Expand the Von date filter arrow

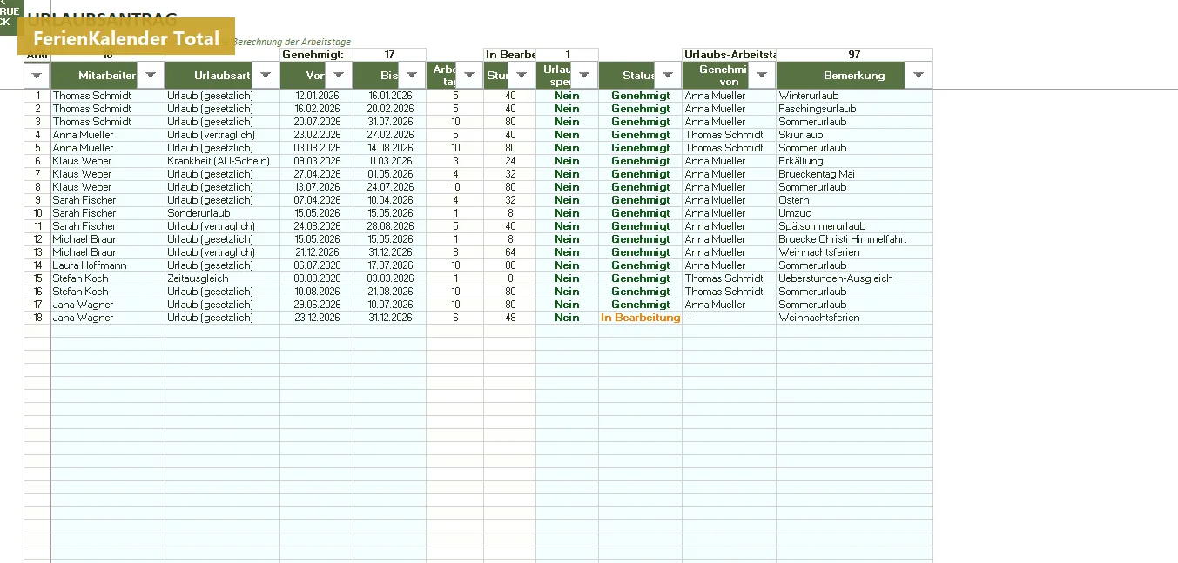point(339,76)
